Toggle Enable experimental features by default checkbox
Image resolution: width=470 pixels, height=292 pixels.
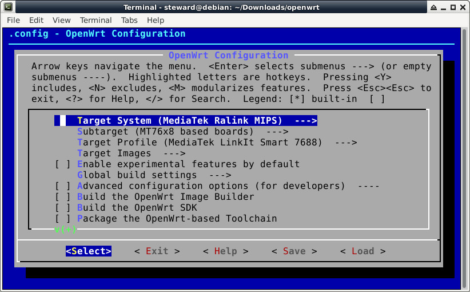click(x=63, y=164)
